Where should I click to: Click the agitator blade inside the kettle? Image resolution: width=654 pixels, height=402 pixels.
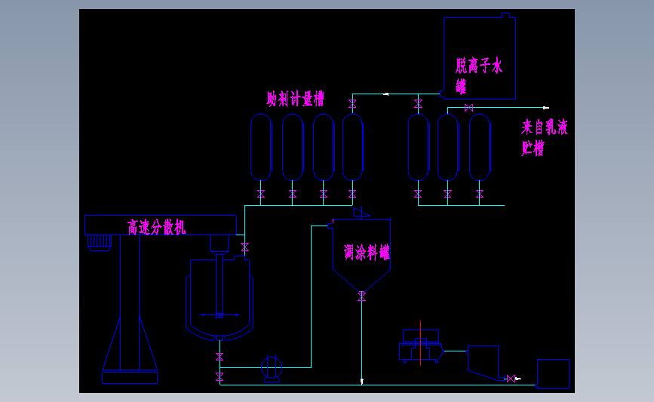pos(220,315)
